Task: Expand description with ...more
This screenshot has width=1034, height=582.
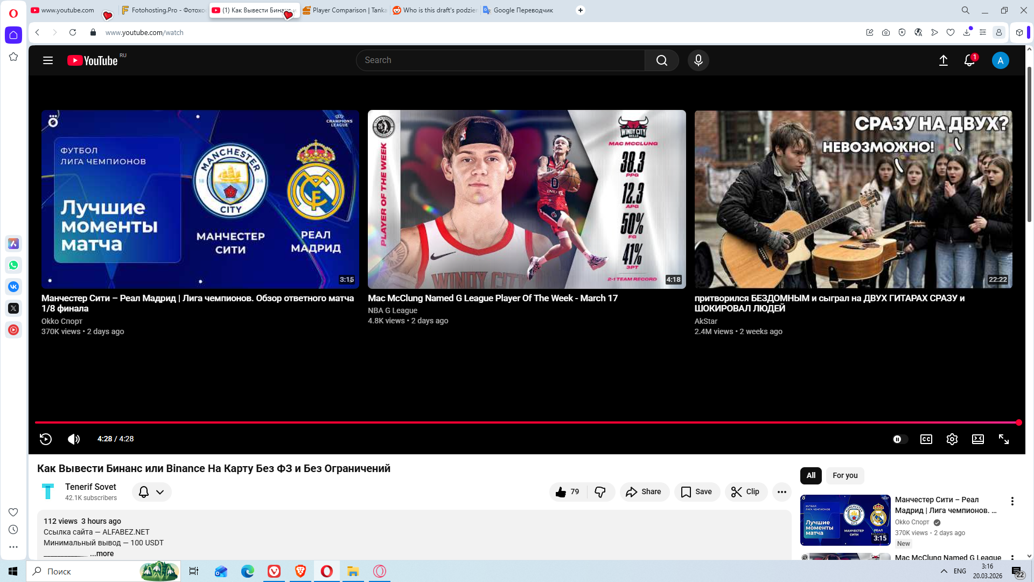Action: tap(102, 553)
